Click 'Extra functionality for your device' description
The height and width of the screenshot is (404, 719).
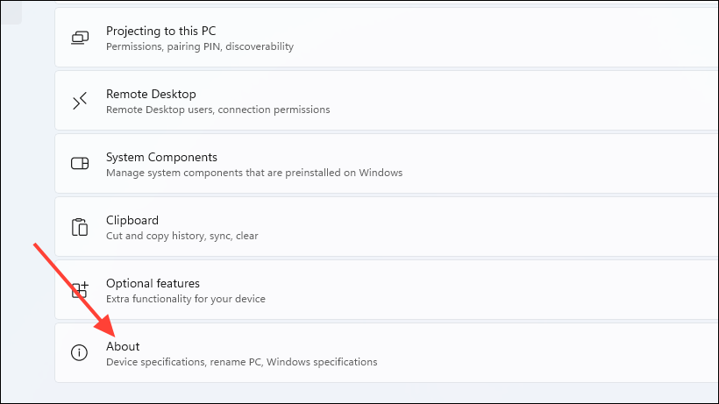[x=185, y=299]
